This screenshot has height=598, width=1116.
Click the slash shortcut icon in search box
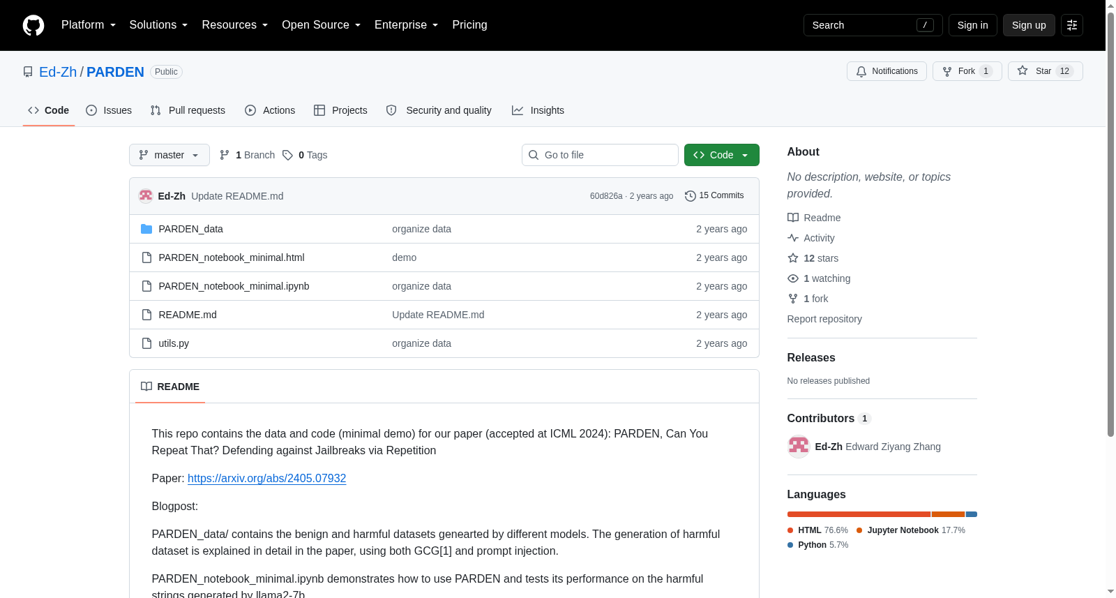(925, 25)
